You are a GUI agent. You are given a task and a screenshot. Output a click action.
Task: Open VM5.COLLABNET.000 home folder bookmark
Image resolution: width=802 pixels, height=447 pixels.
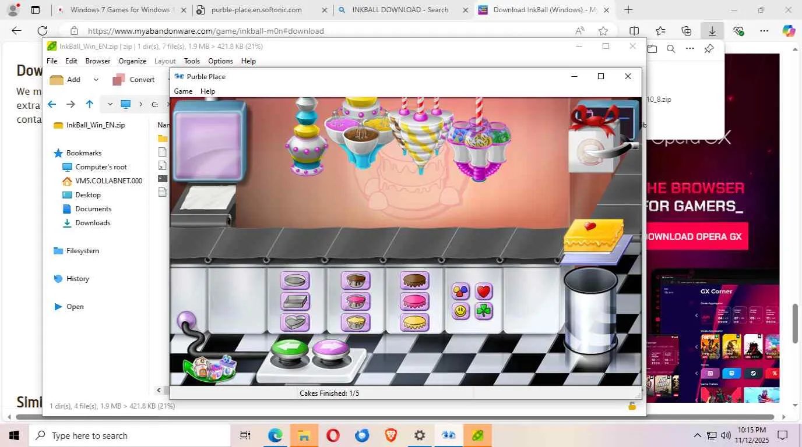(102, 181)
